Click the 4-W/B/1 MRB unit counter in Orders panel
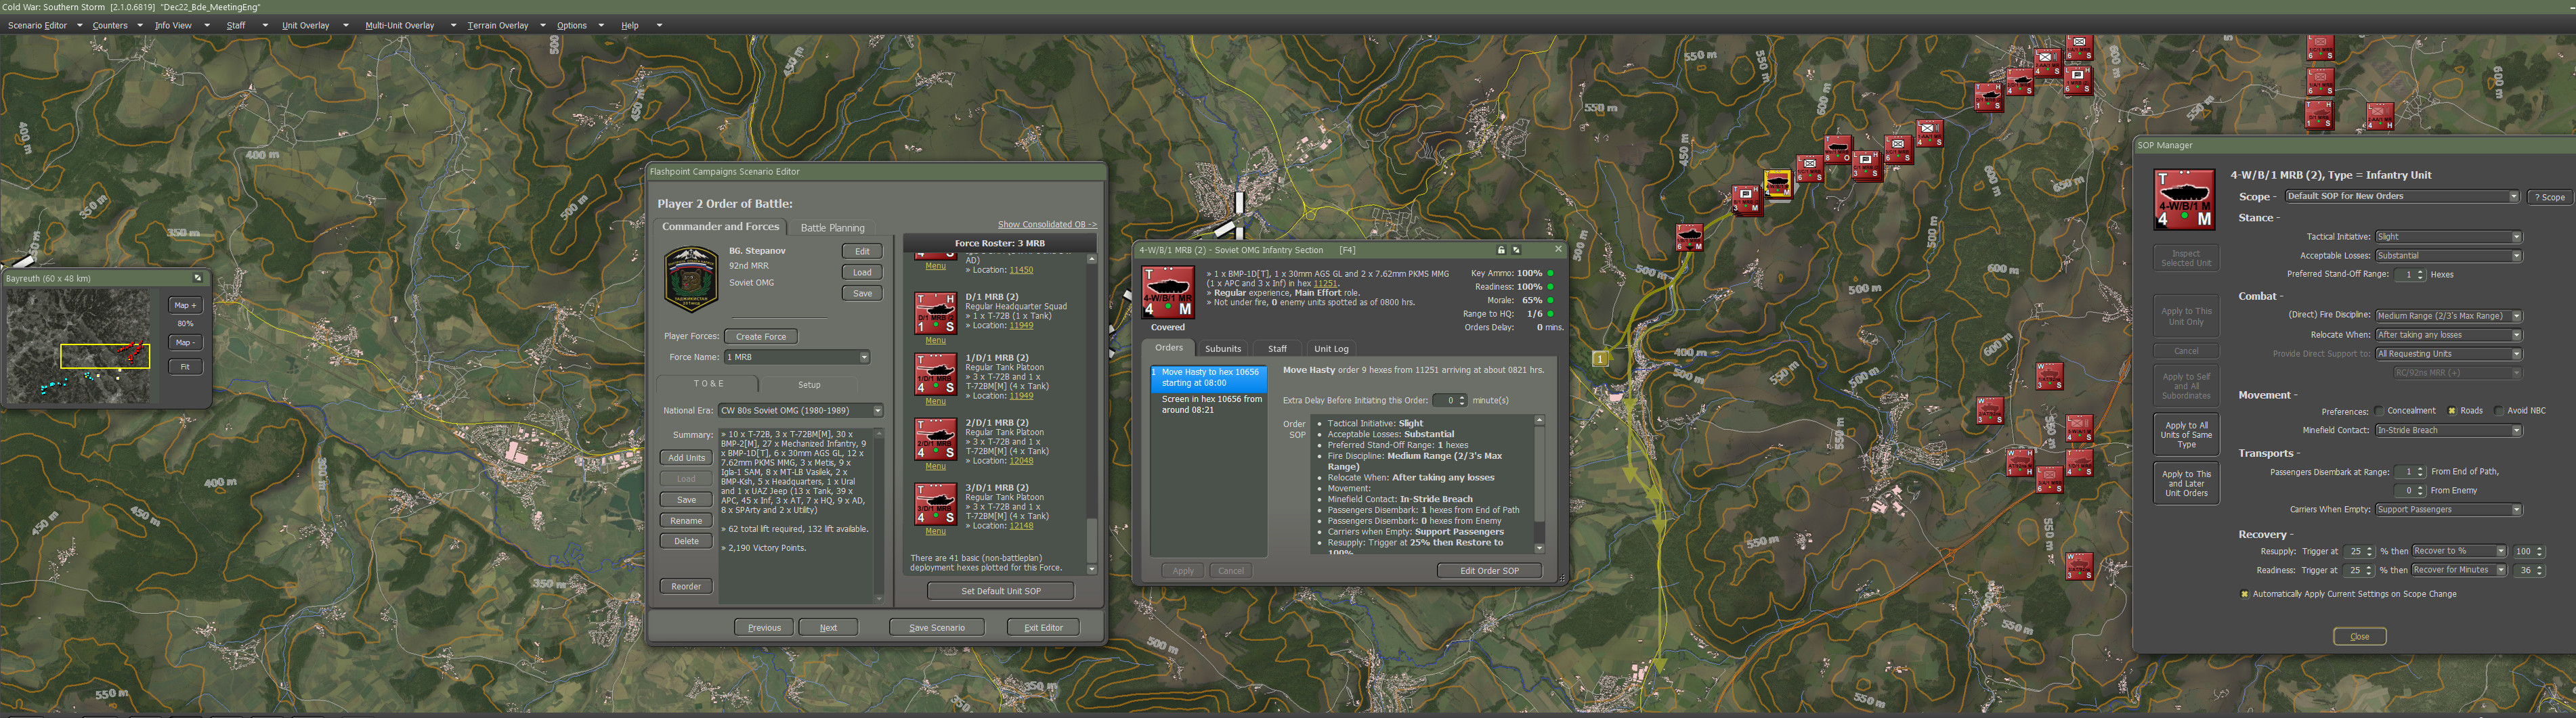The width and height of the screenshot is (2576, 718). (1167, 293)
